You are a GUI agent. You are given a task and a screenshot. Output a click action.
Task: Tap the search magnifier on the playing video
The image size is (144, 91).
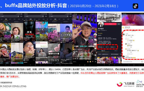coord(95,16)
